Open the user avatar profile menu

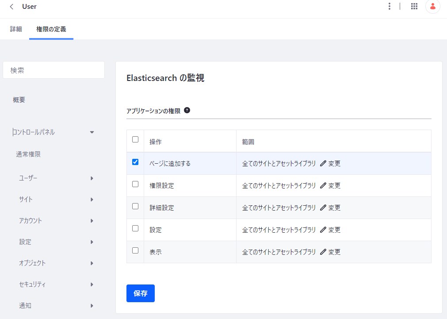click(433, 6)
